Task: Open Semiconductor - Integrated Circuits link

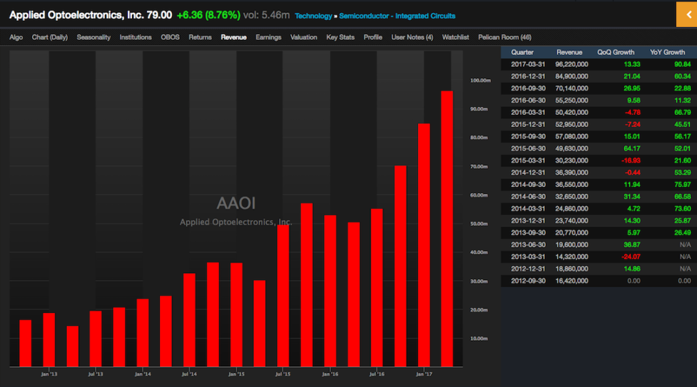Action: coord(398,16)
